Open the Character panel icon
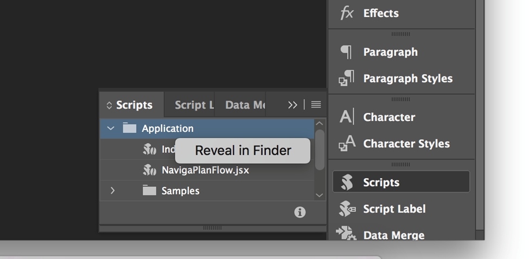 point(346,117)
